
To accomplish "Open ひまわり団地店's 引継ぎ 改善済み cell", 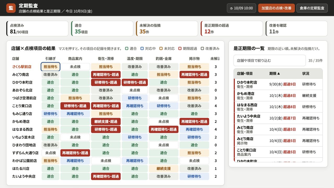I will click(51, 145).
